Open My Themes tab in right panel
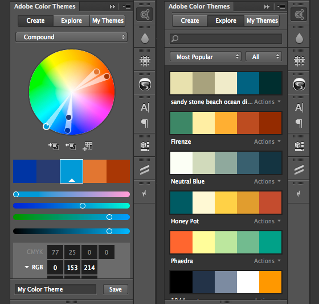Screen dimensions: 319x304 262,20
